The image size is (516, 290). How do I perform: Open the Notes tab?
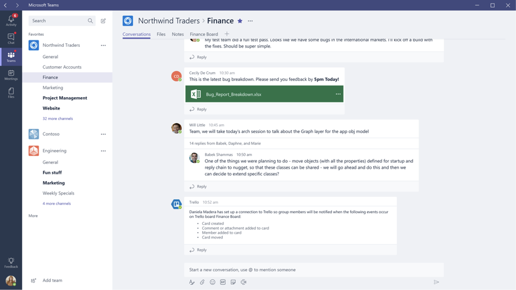[x=178, y=34]
